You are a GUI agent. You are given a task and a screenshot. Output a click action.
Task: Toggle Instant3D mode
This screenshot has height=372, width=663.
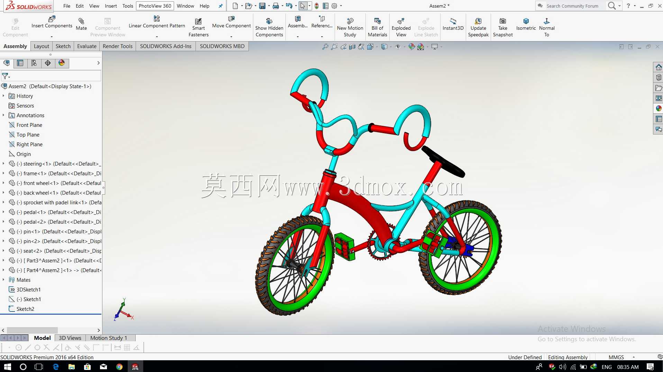tap(453, 24)
